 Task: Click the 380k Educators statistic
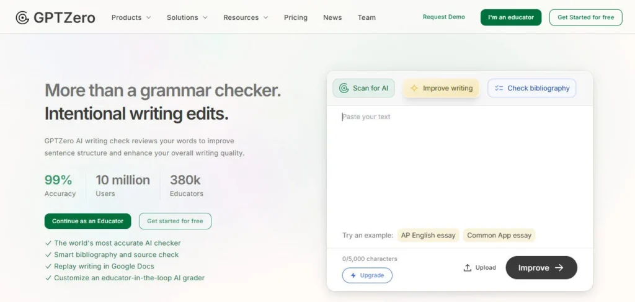[186, 185]
